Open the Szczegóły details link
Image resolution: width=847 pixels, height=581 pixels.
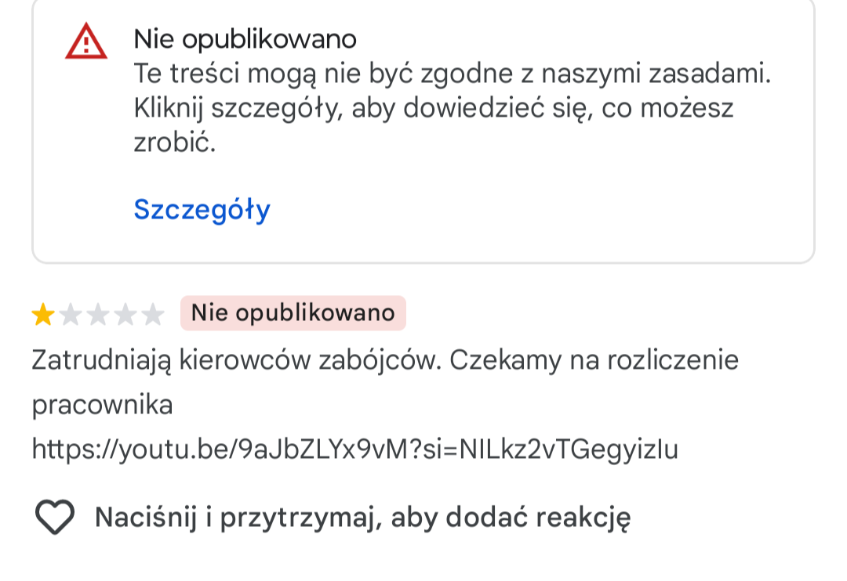[x=202, y=210]
